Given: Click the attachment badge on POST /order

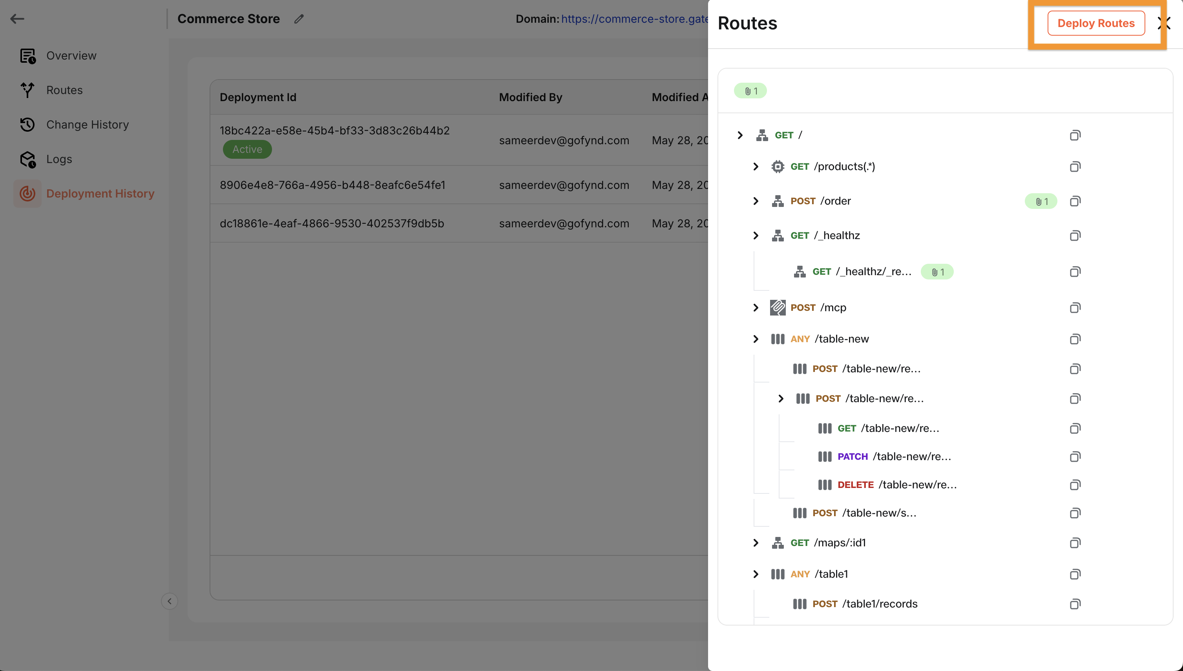Looking at the screenshot, I should [1041, 201].
